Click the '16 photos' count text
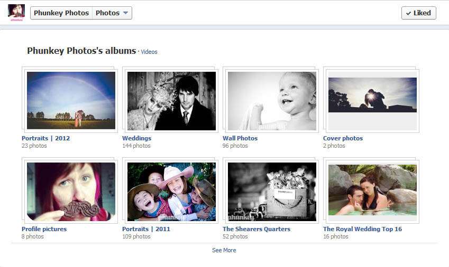 click(336, 236)
